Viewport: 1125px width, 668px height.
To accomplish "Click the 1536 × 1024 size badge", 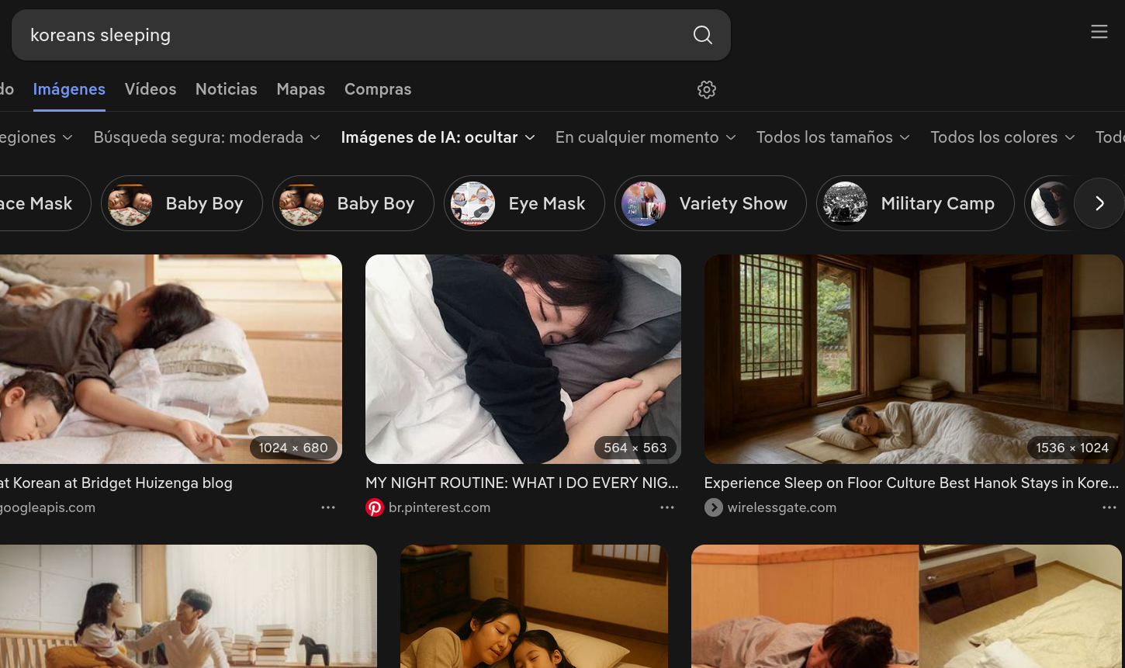I will tap(1072, 448).
